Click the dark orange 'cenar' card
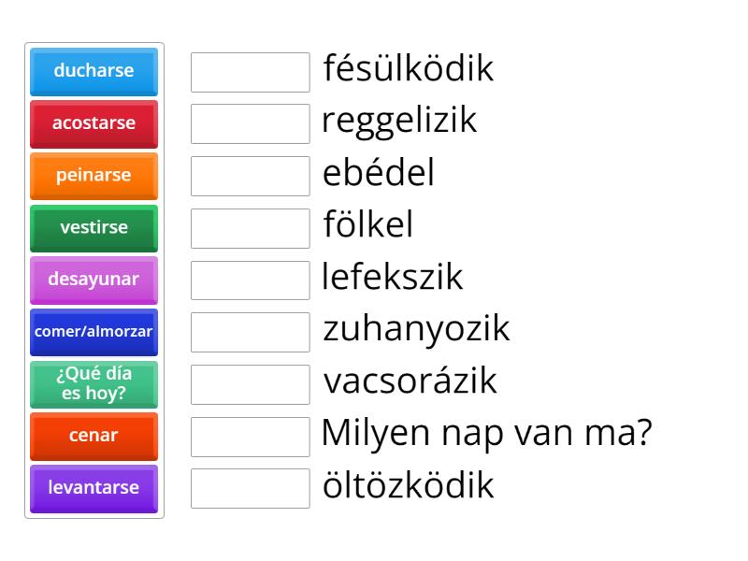 tap(93, 436)
